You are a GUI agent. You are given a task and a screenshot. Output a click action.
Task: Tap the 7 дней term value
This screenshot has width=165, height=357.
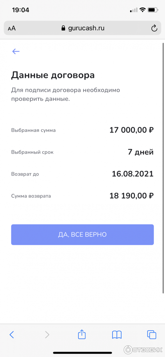[x=141, y=152]
